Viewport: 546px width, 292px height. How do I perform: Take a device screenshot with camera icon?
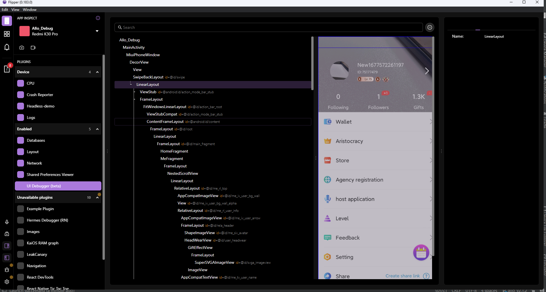tap(22, 48)
